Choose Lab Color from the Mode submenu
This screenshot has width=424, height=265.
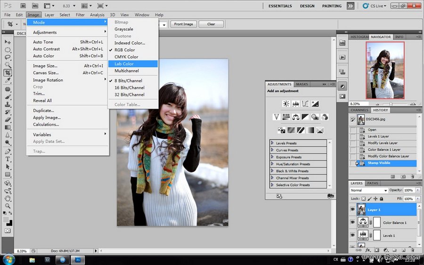click(x=124, y=64)
